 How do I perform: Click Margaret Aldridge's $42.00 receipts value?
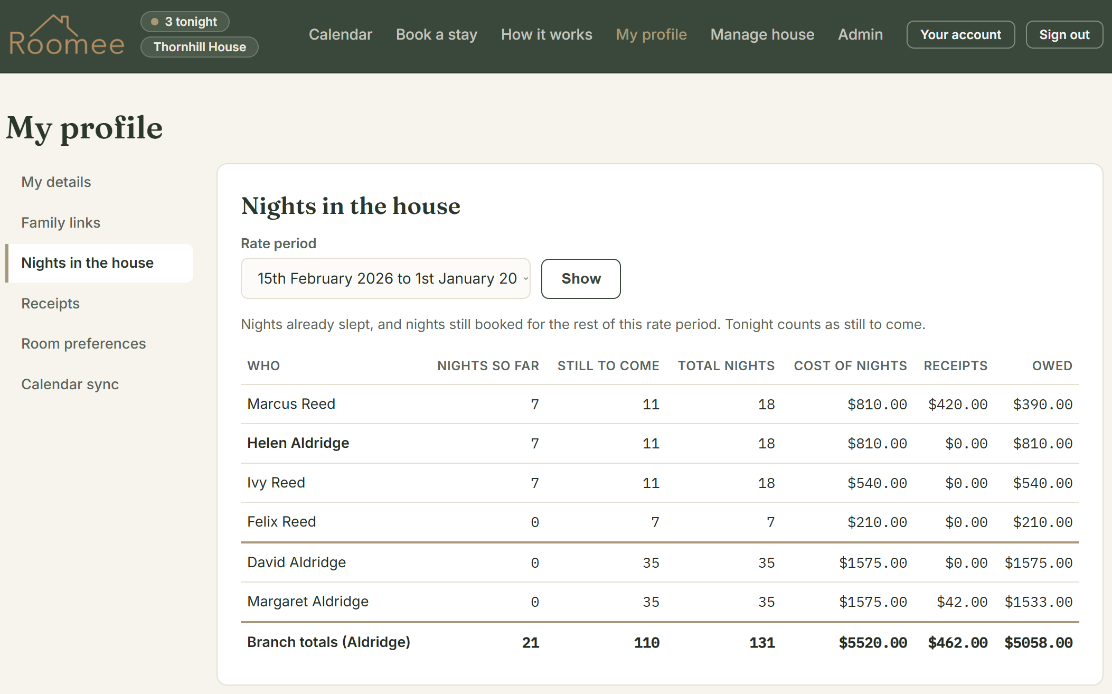[962, 602]
